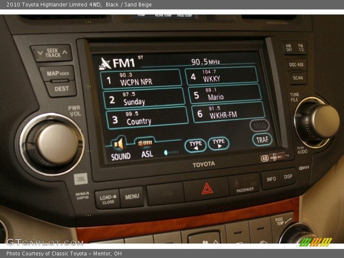Tap the TYPE right arrow button
Viewport: 344px width, 258px height.
point(218,144)
